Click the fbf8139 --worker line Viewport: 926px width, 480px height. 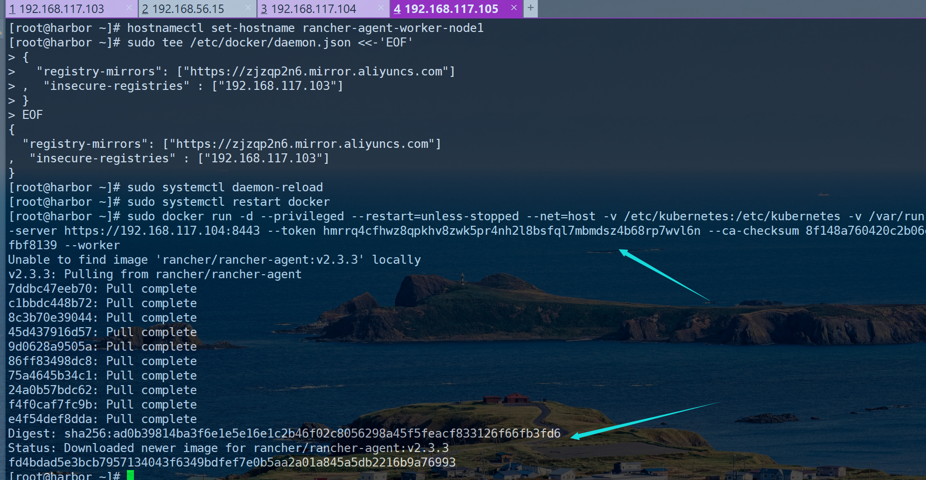[x=64, y=245]
